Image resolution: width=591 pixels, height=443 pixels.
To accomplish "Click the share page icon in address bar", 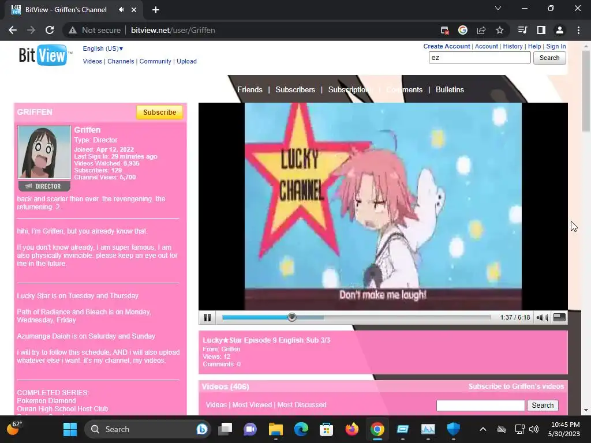I will pos(481,30).
